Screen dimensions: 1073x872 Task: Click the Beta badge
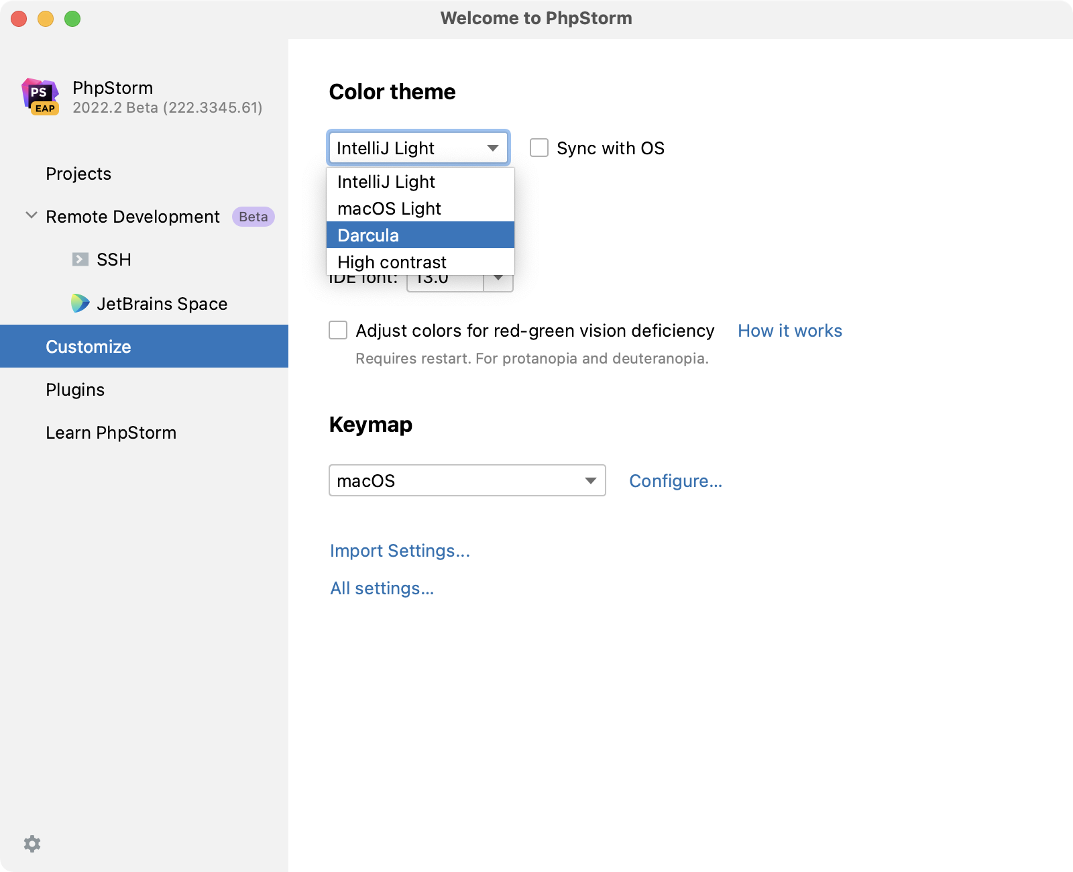pyautogui.click(x=253, y=217)
